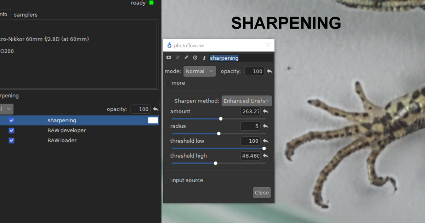Viewport: 425px width, 223px height.
Task: Reset the radius value with arrow icon
Action: coord(266,126)
